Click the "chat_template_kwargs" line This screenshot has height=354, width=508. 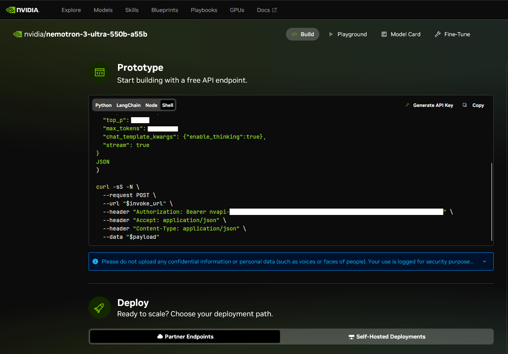(184, 137)
